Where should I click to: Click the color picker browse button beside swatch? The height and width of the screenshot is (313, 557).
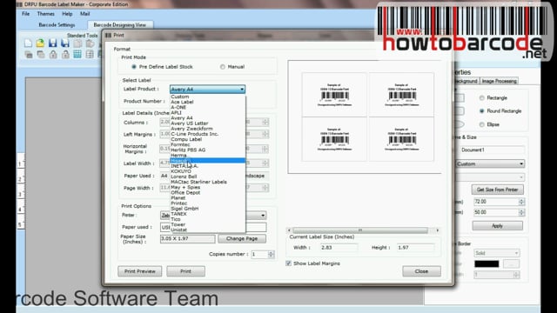(x=511, y=263)
